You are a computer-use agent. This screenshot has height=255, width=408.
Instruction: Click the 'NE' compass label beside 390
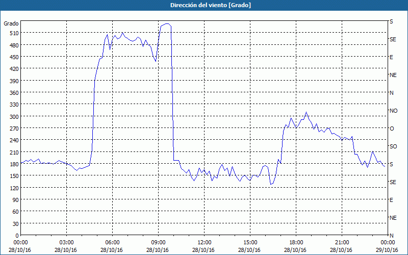coord(393,75)
